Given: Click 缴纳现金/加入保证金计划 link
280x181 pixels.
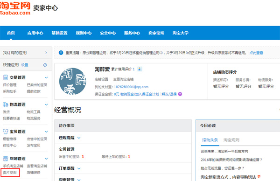Looking at the screenshot, I should [x=140, y=94].
